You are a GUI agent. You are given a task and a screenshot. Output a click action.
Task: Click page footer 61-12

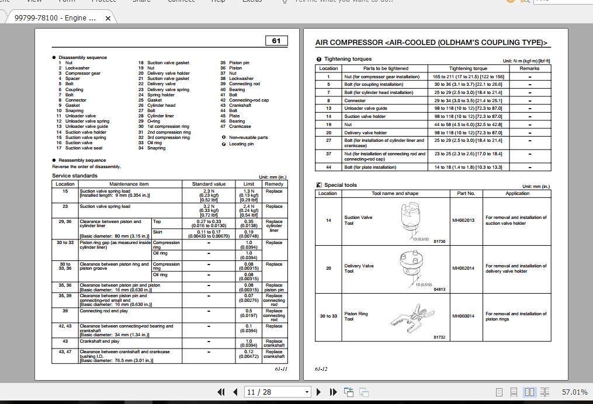click(x=321, y=369)
